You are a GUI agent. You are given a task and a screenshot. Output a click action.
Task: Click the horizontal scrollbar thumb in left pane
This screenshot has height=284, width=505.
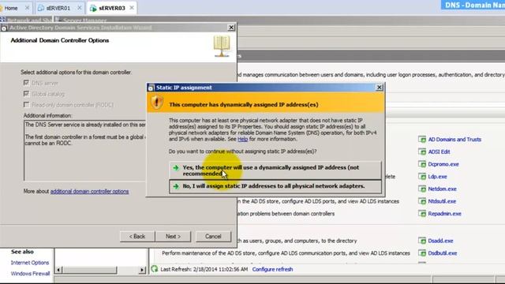(89, 270)
